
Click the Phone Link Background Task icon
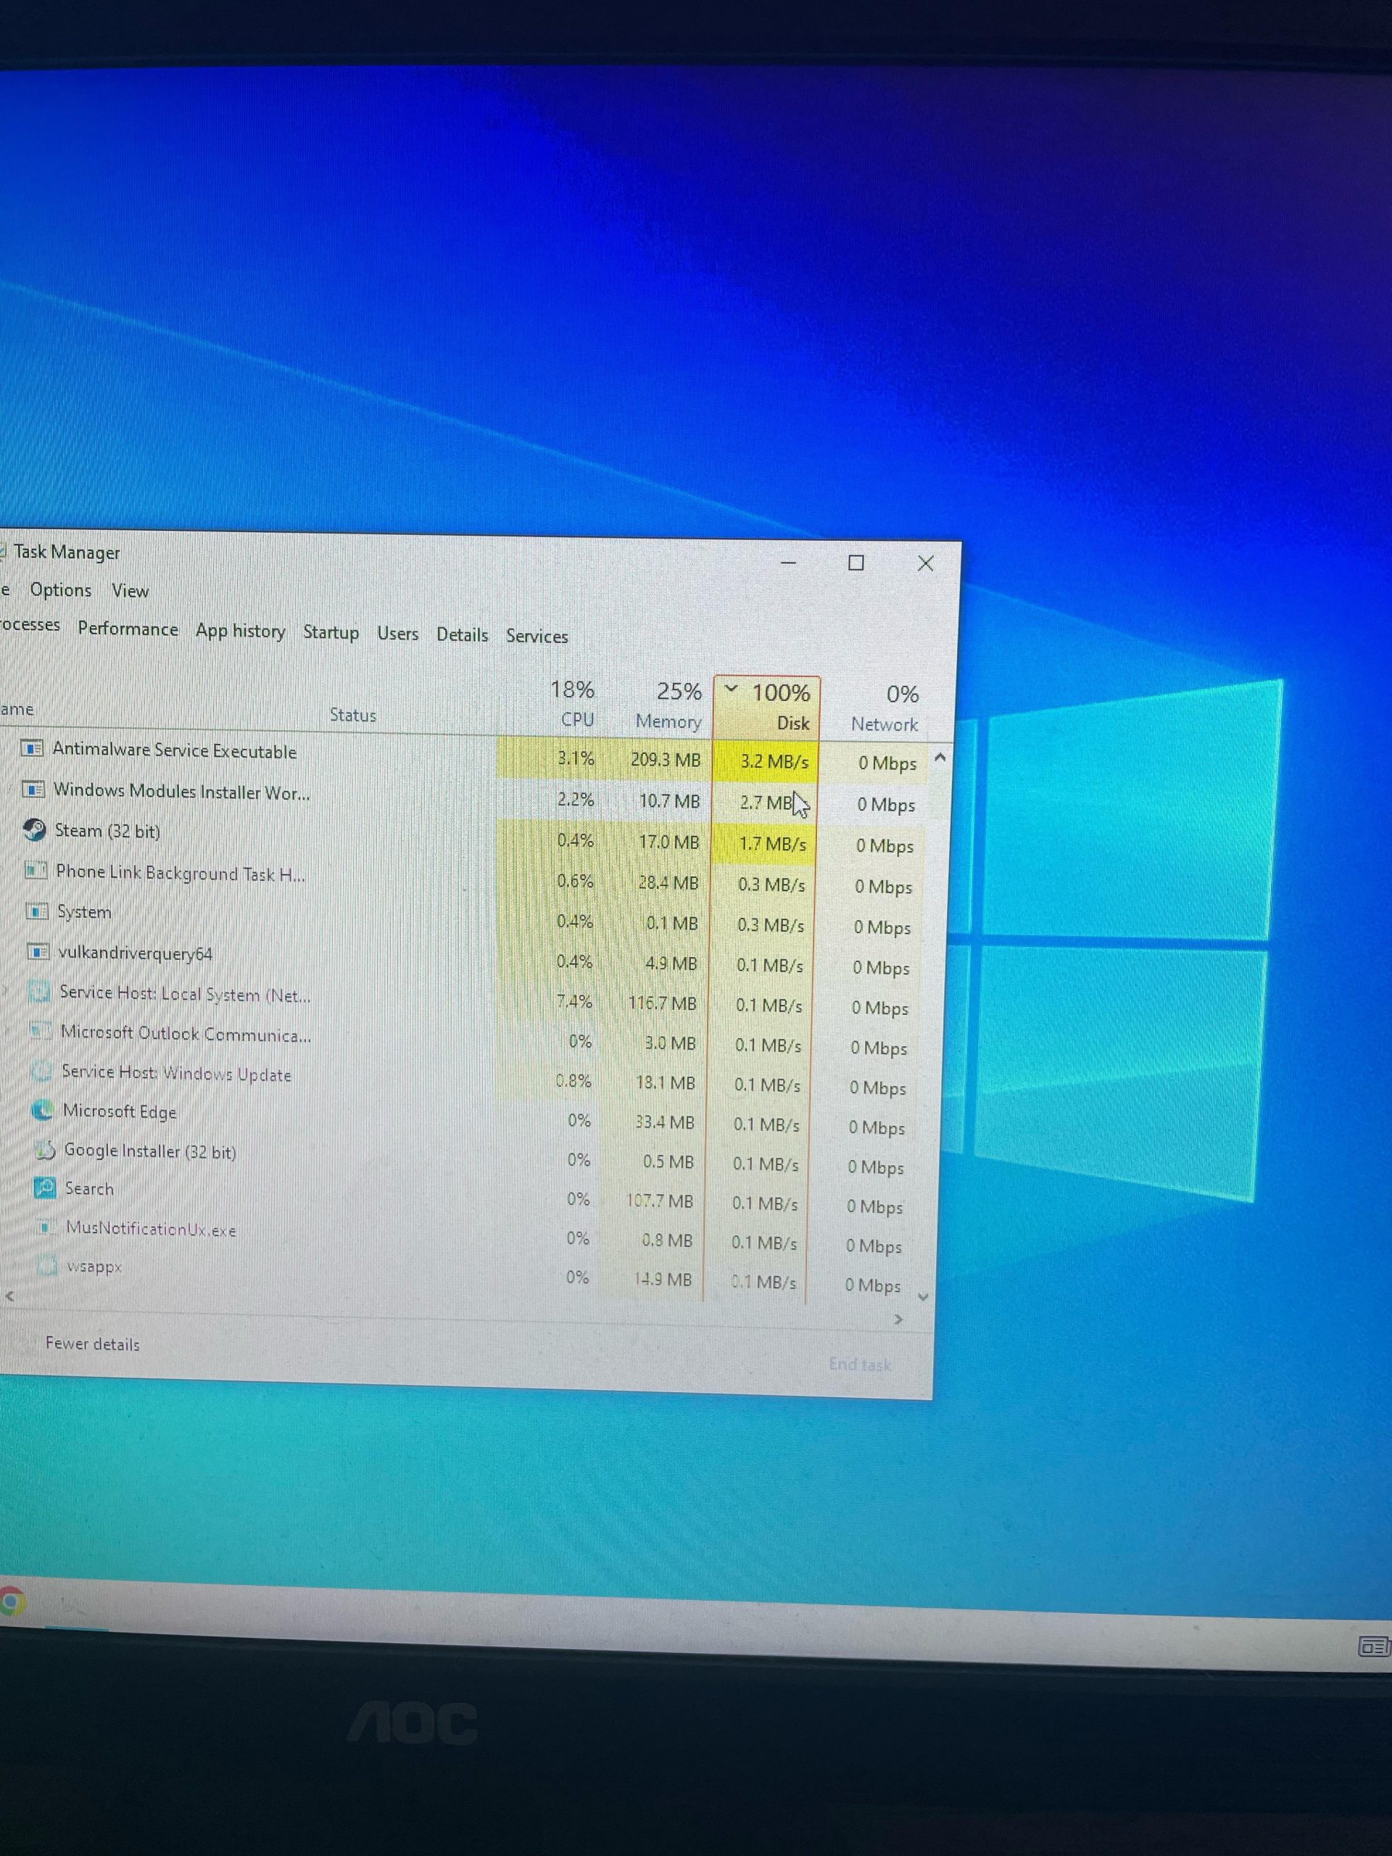(x=36, y=871)
